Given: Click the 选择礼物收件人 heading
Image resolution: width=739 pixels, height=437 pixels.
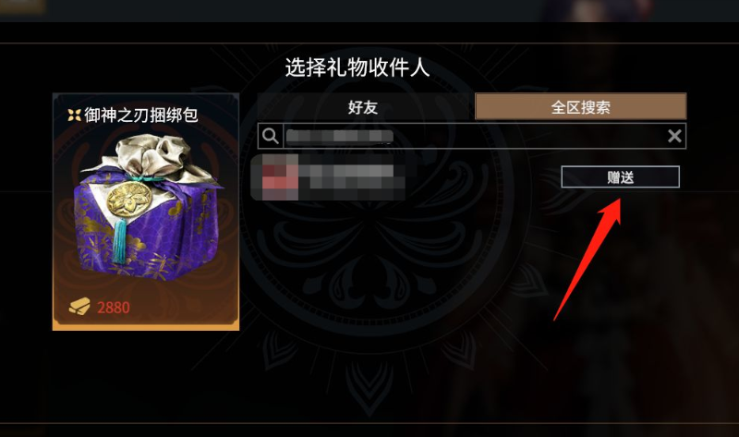Looking at the screenshot, I should [357, 67].
